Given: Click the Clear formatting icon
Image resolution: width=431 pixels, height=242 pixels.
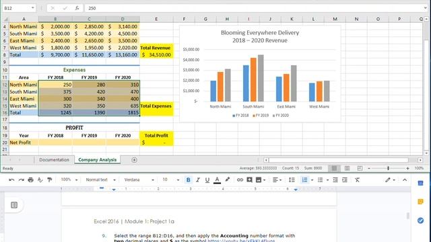Looking at the screenshot, I should (x=357, y=180).
